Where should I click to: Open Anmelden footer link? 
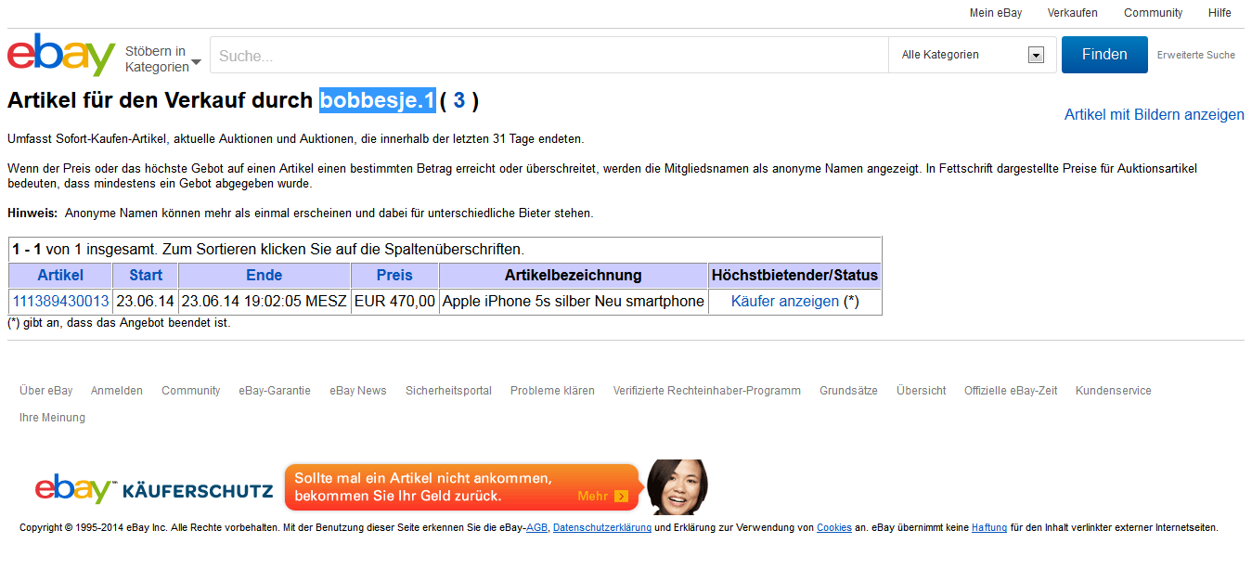(117, 391)
